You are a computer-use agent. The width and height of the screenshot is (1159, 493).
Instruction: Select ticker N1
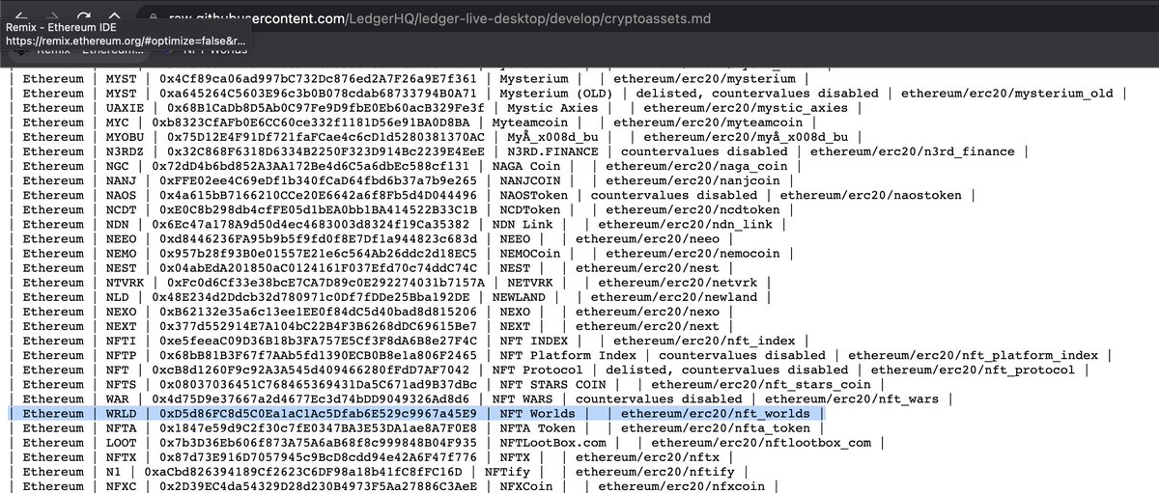(x=111, y=473)
